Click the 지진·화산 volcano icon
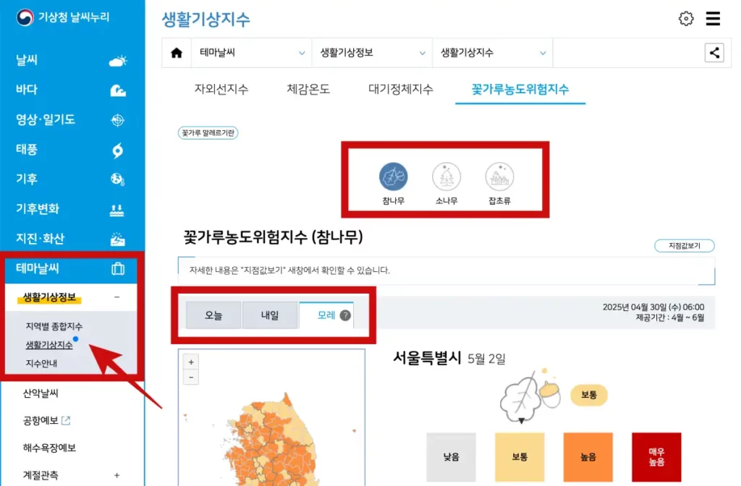Image resolution: width=741 pixels, height=486 pixels. click(x=118, y=239)
